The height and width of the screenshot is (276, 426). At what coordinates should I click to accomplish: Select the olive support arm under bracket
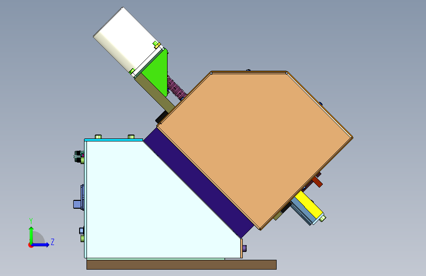155,93
